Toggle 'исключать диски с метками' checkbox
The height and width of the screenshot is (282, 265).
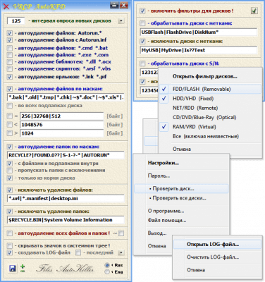tap(142, 42)
